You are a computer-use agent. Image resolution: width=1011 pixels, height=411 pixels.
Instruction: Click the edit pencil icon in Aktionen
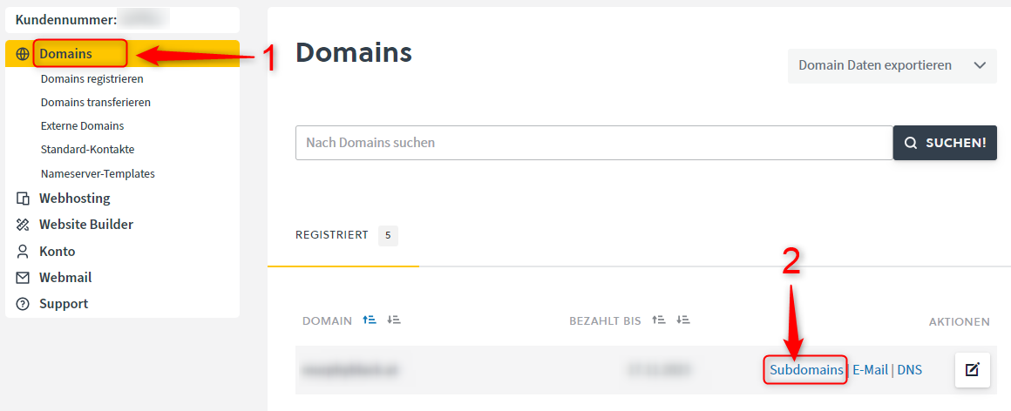coord(972,370)
